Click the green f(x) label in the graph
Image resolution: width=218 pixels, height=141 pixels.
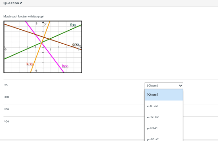73,25
